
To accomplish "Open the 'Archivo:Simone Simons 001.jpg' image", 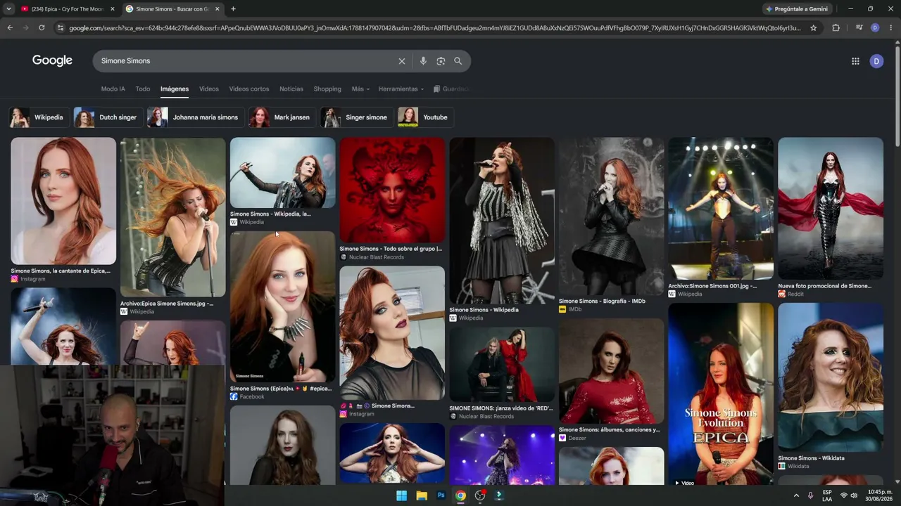I will click(x=721, y=209).
